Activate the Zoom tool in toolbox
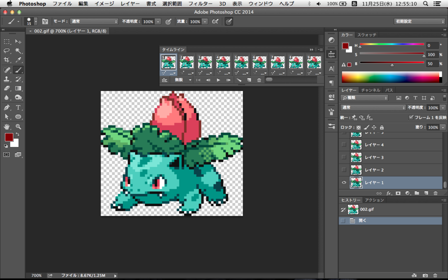The height and width of the screenshot is (280, 448). pyautogui.click(x=18, y=126)
